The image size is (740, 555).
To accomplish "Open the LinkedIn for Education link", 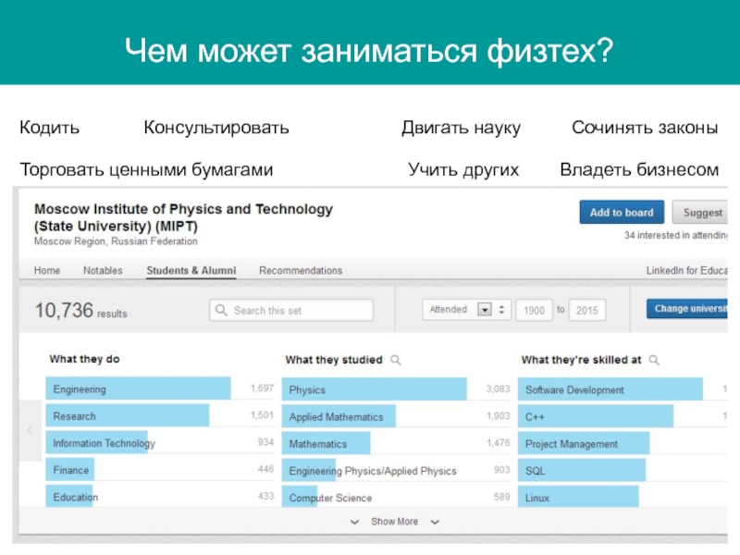I will (686, 271).
